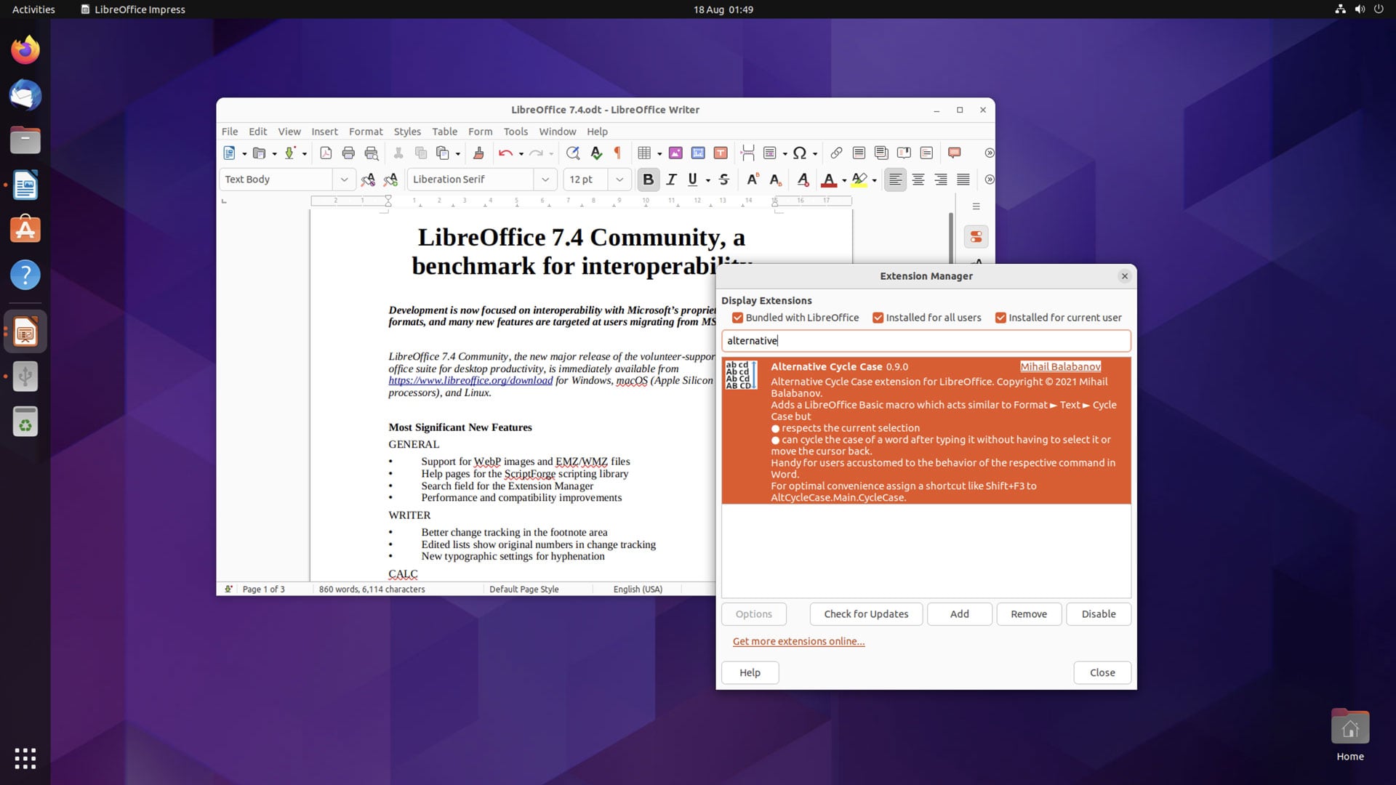Export directly as PDF

pyautogui.click(x=326, y=153)
